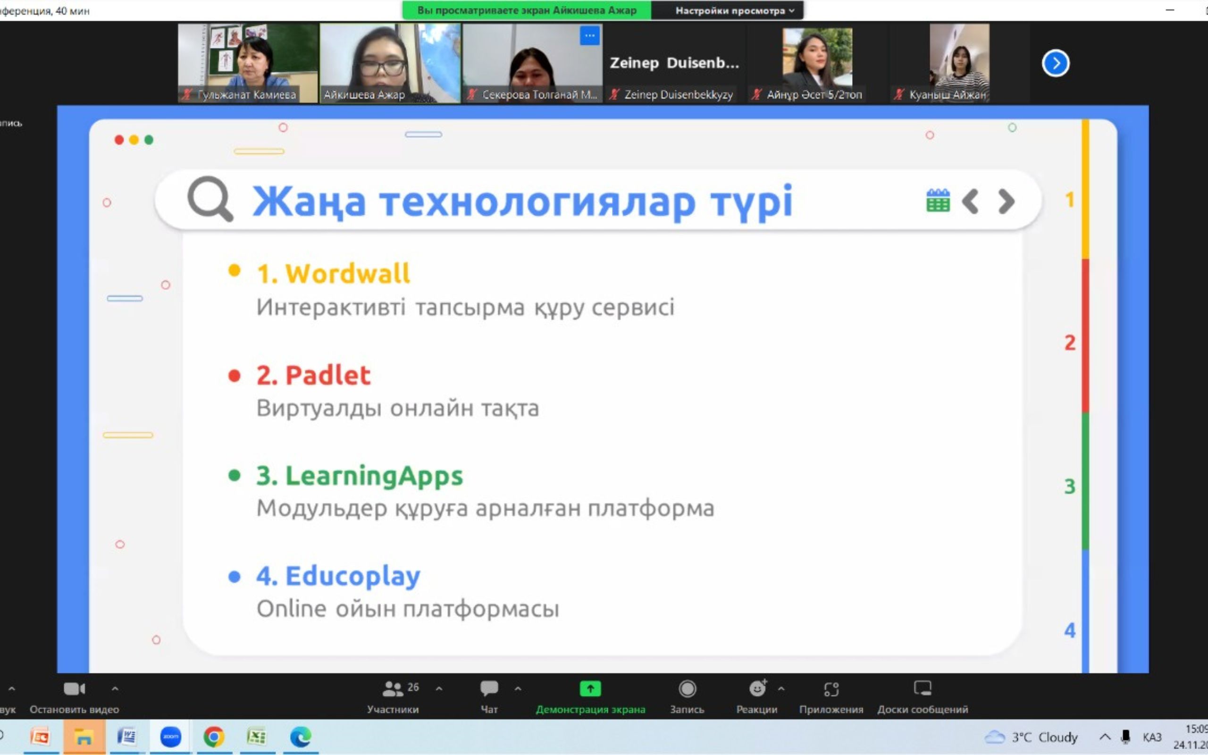Expand video options arrow beside Stop Video
The height and width of the screenshot is (755, 1208).
tap(115, 688)
